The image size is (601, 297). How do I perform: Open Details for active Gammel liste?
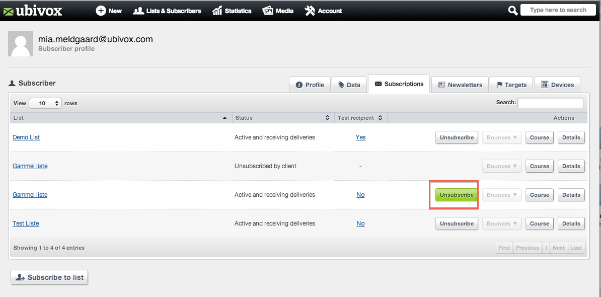tap(571, 195)
